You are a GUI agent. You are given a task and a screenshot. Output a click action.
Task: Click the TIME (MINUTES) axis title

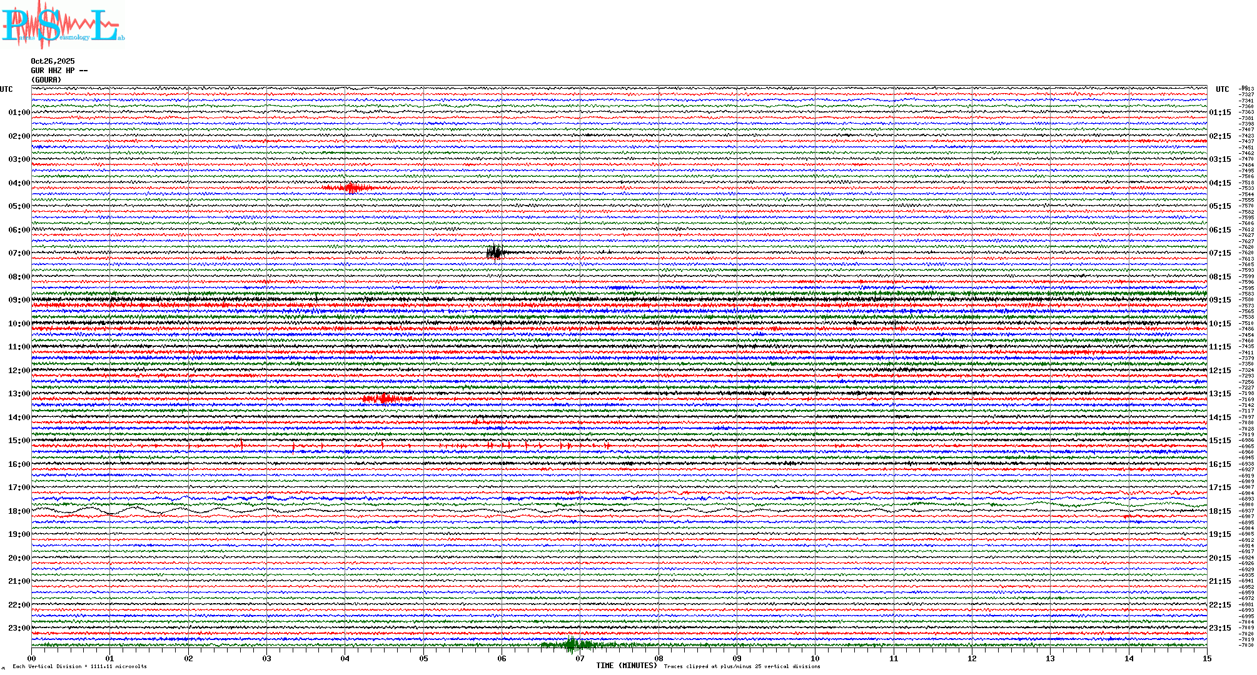point(627,666)
